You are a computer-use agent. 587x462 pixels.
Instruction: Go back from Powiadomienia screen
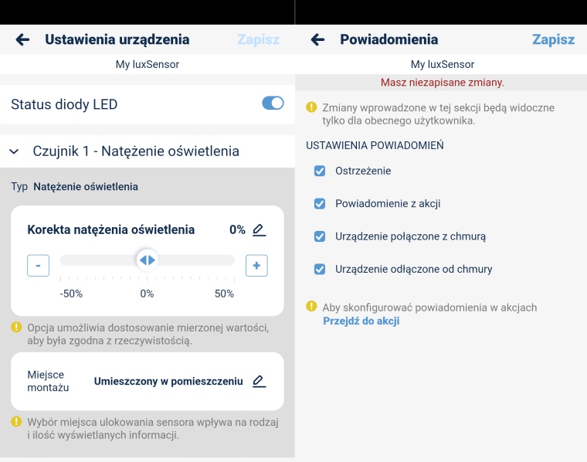[317, 39]
